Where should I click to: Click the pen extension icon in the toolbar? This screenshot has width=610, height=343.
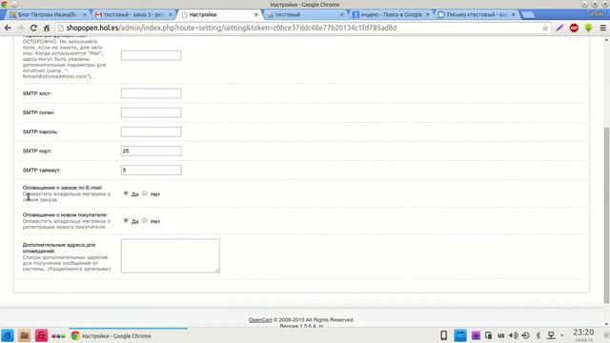click(x=559, y=28)
